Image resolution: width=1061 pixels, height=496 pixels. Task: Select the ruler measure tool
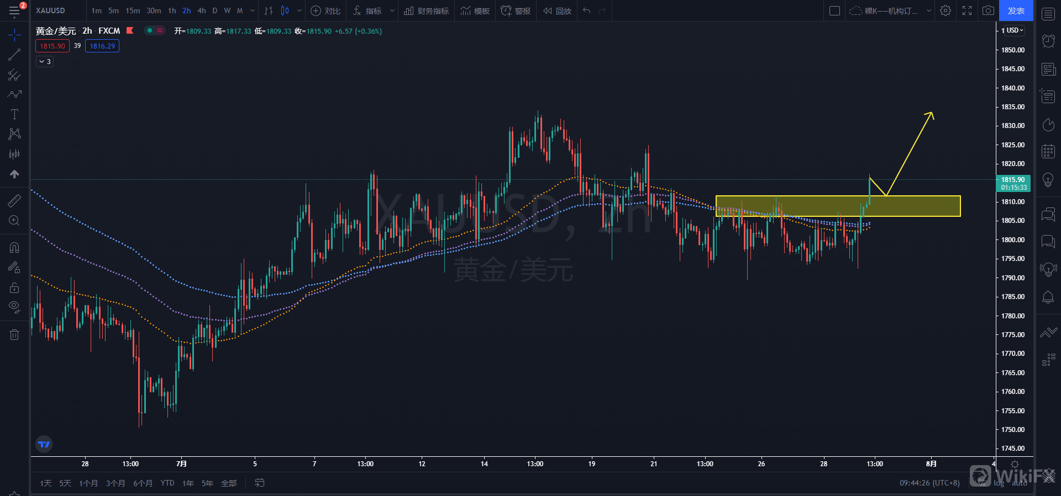(x=14, y=201)
